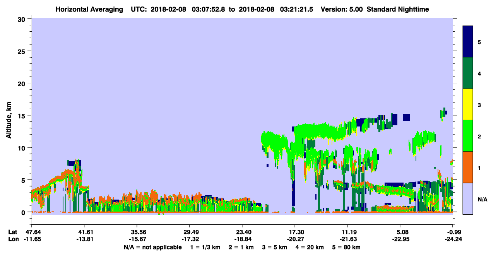Click the start time '03:07:52.8' in the title

pos(208,9)
